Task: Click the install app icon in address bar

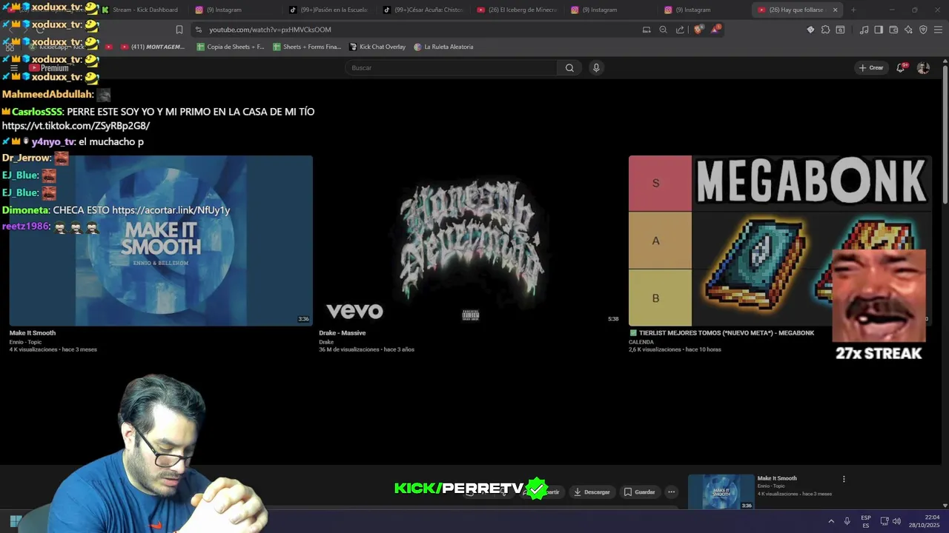Action: pyautogui.click(x=647, y=30)
